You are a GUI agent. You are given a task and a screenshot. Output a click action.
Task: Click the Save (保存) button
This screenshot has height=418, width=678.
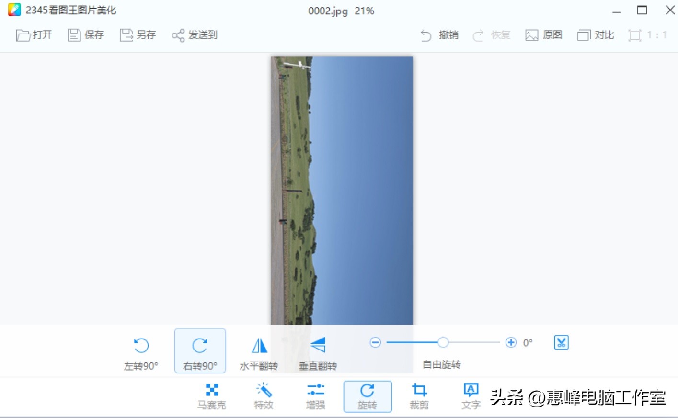(x=85, y=34)
